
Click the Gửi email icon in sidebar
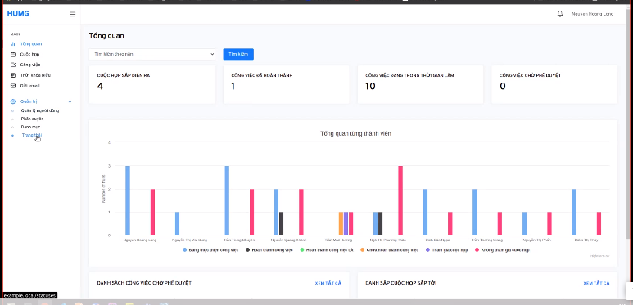(13, 86)
